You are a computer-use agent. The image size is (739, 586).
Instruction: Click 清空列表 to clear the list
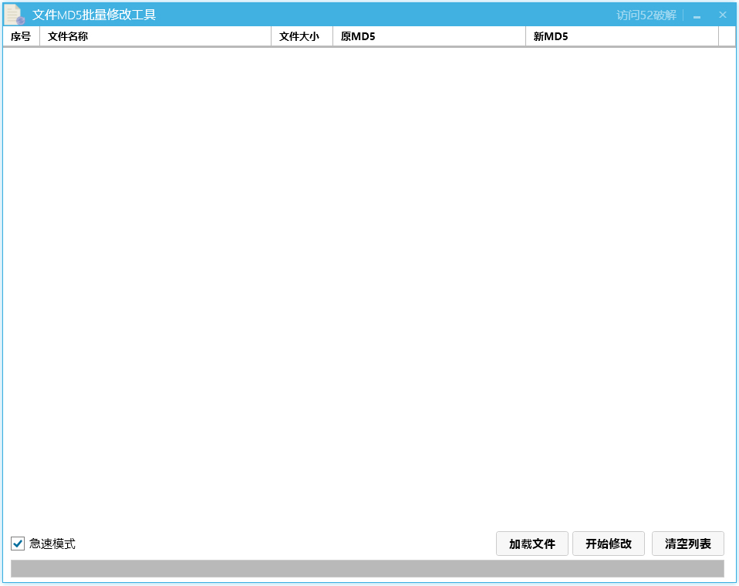tap(687, 544)
